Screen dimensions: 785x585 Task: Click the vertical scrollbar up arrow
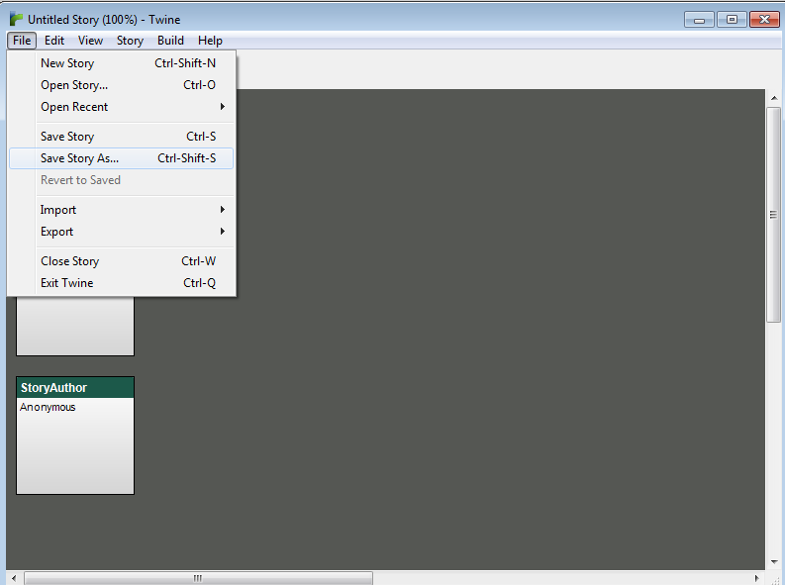(773, 97)
